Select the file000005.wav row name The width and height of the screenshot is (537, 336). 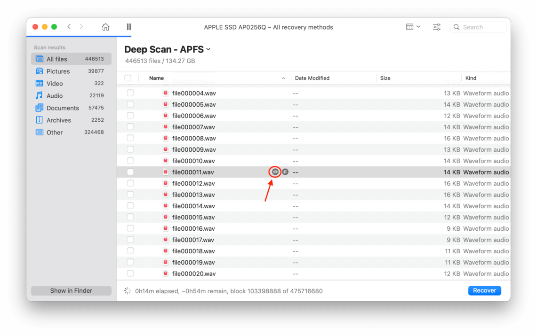(x=194, y=105)
